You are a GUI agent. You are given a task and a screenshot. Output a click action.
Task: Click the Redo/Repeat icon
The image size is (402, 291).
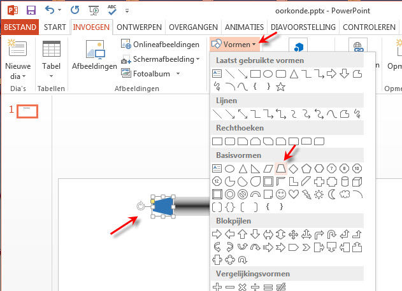(x=75, y=10)
